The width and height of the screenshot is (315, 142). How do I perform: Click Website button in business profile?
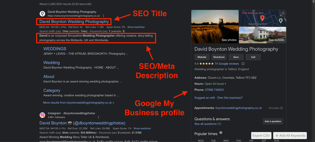click(202, 57)
